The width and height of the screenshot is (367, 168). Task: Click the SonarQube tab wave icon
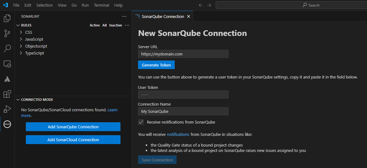coord(137,17)
